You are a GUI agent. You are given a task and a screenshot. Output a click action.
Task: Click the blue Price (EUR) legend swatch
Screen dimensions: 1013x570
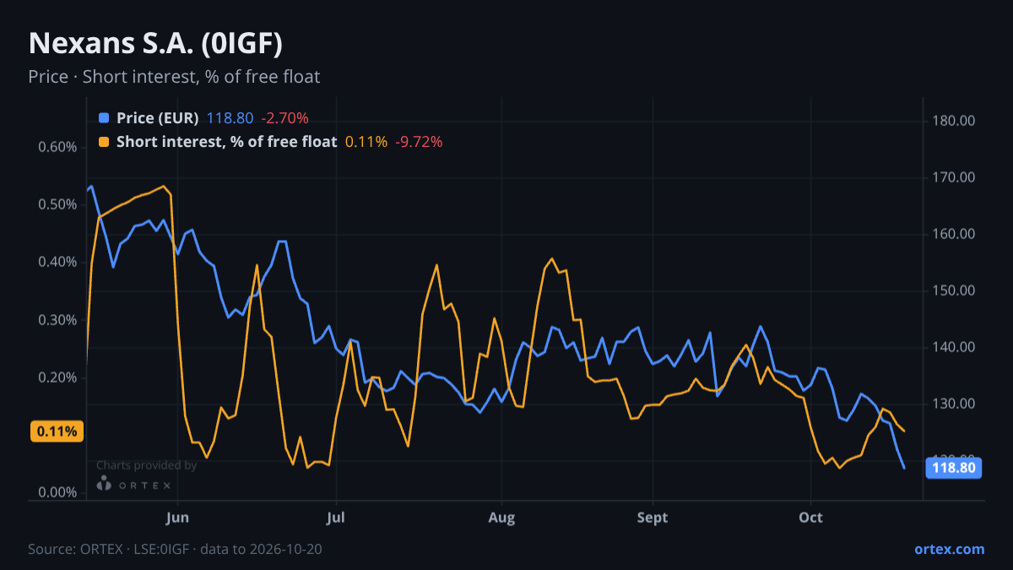point(104,118)
